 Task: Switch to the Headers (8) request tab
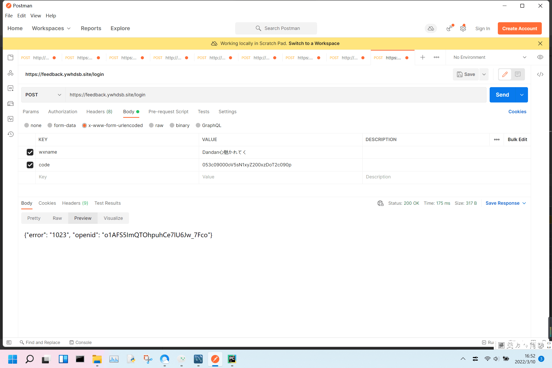click(x=99, y=112)
